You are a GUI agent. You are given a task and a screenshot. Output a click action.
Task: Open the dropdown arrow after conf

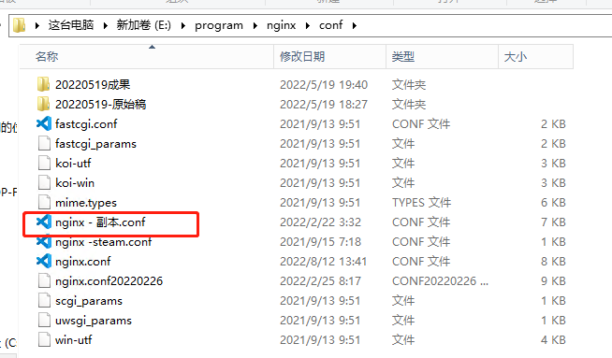click(x=355, y=26)
